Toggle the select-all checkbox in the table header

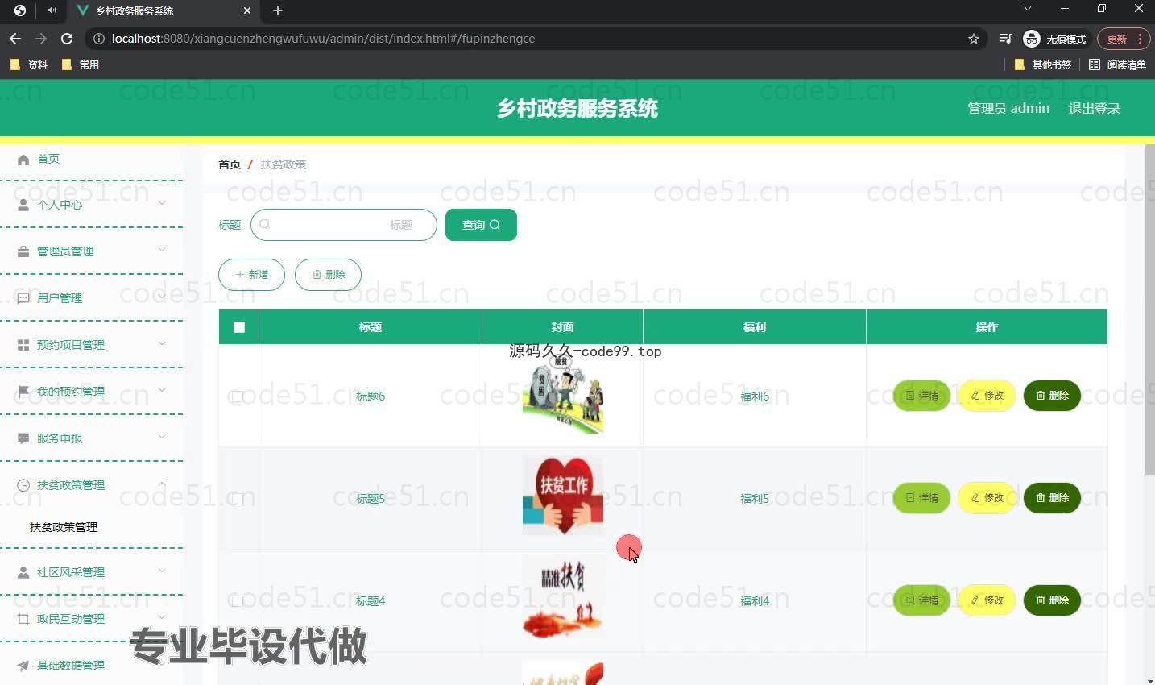(x=239, y=327)
